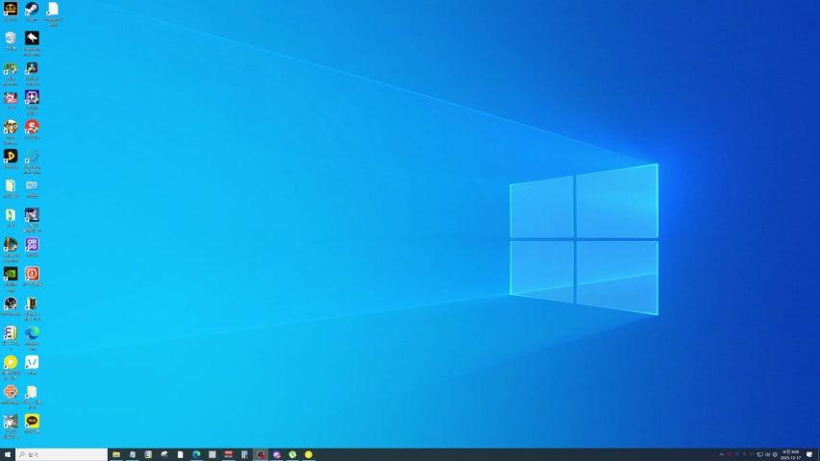Screen dimensions: 820x461
Task: Expand the hidden system tray icons
Action: 721,454
